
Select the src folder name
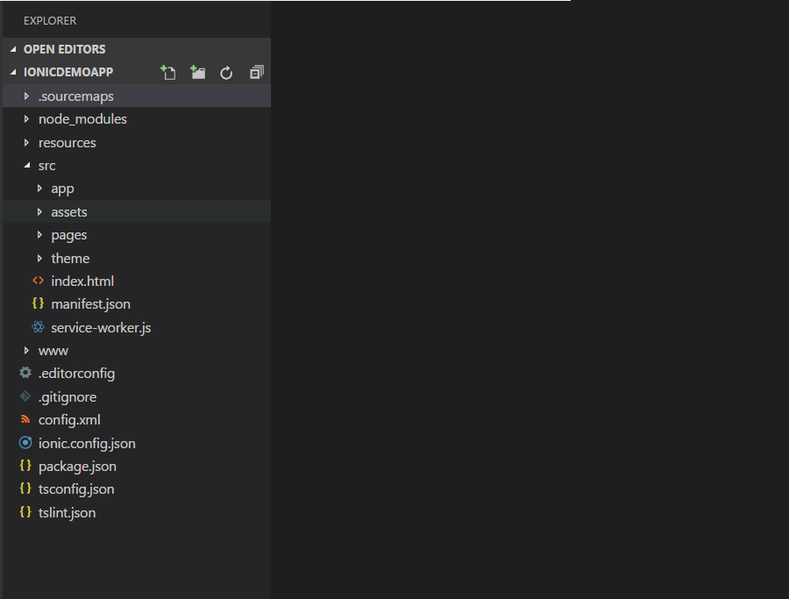(x=46, y=166)
